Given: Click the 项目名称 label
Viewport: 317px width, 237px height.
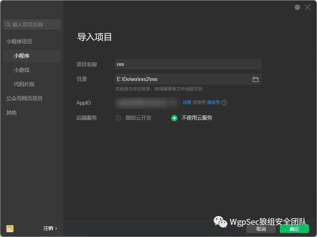Looking at the screenshot, I should pos(87,64).
